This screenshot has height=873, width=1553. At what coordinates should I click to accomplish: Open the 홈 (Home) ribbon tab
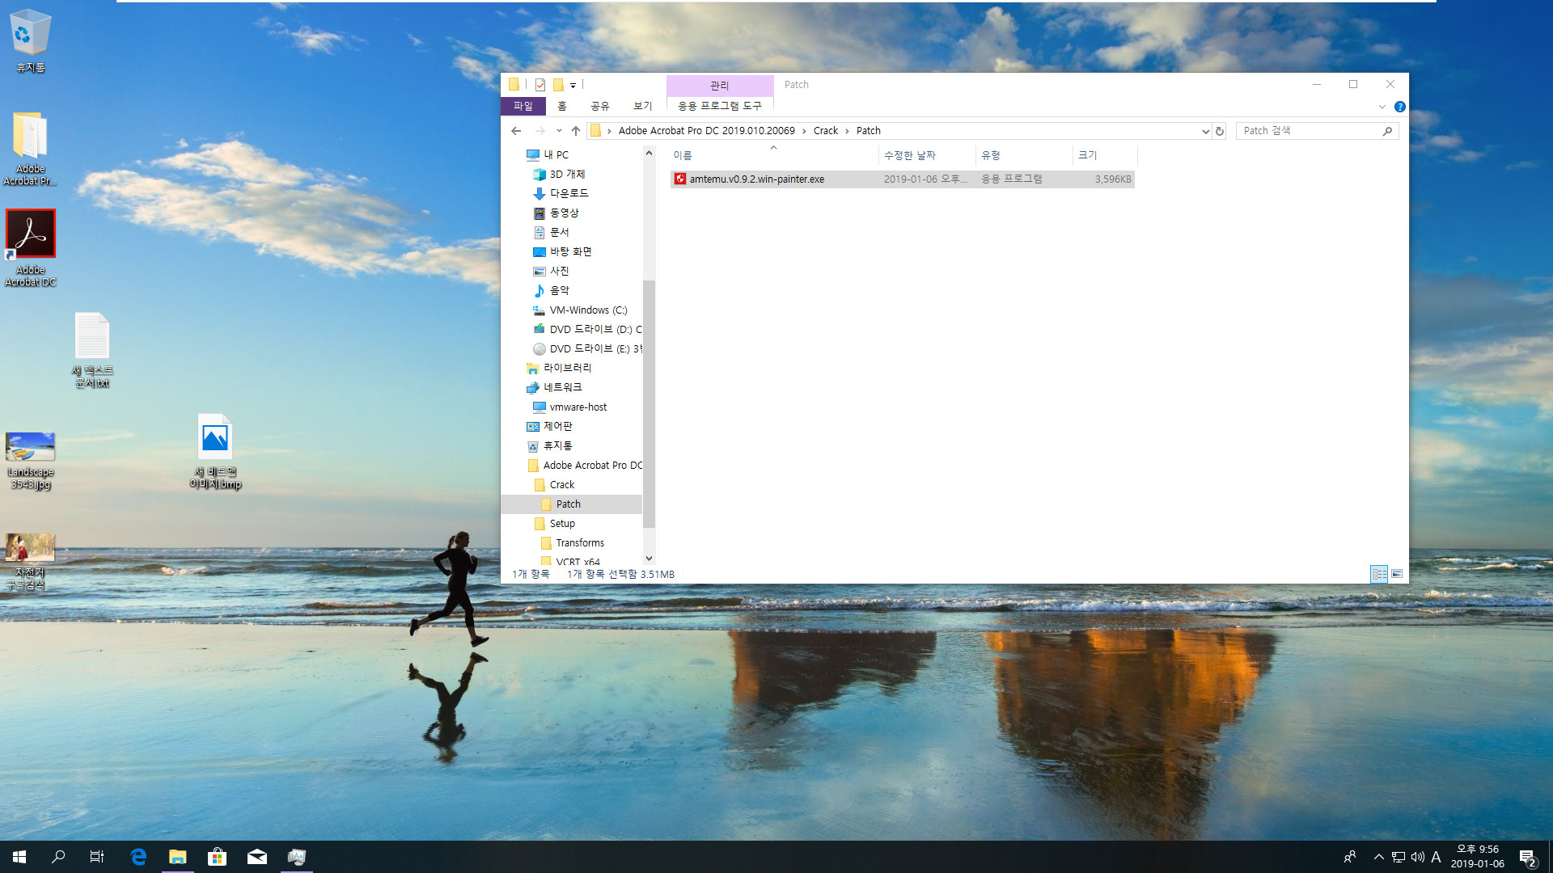point(562,106)
